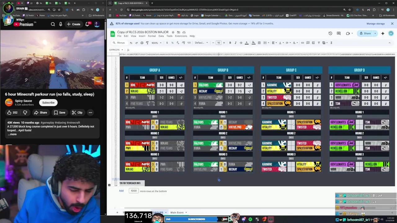Insert a link via the toolbar

point(302,43)
